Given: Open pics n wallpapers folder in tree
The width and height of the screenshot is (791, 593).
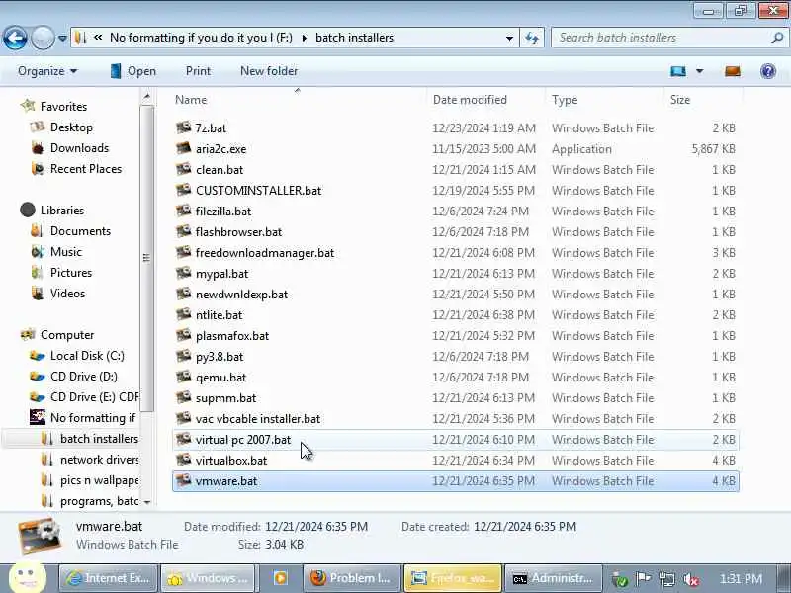Looking at the screenshot, I should click(x=100, y=480).
